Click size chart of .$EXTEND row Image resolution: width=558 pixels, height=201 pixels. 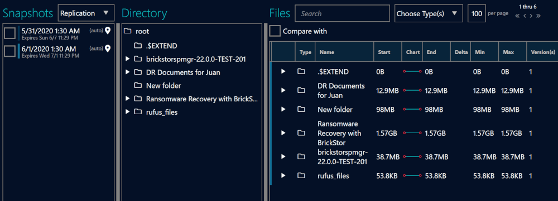coord(412,72)
